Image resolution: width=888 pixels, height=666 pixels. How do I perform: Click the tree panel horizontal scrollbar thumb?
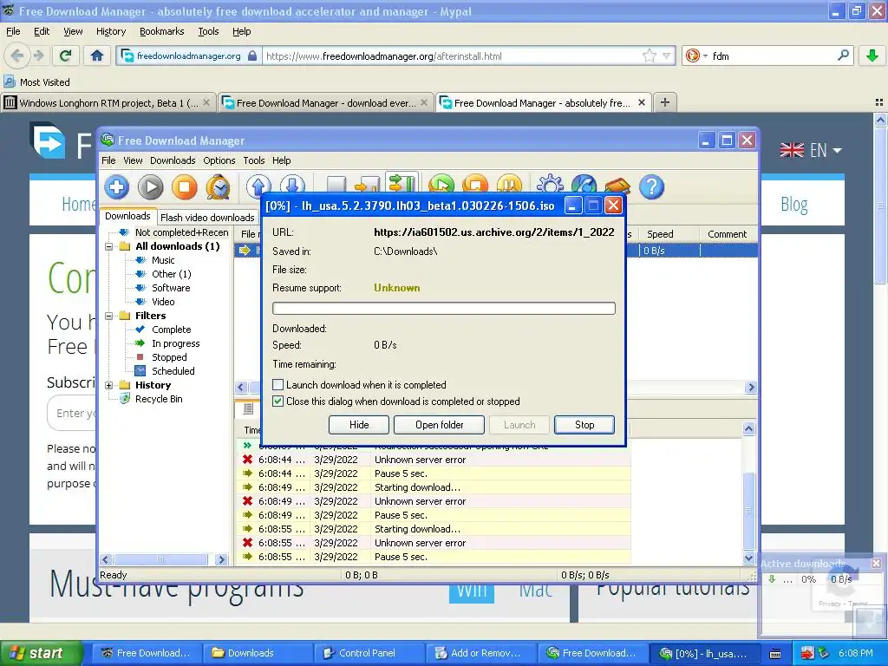[160, 559]
